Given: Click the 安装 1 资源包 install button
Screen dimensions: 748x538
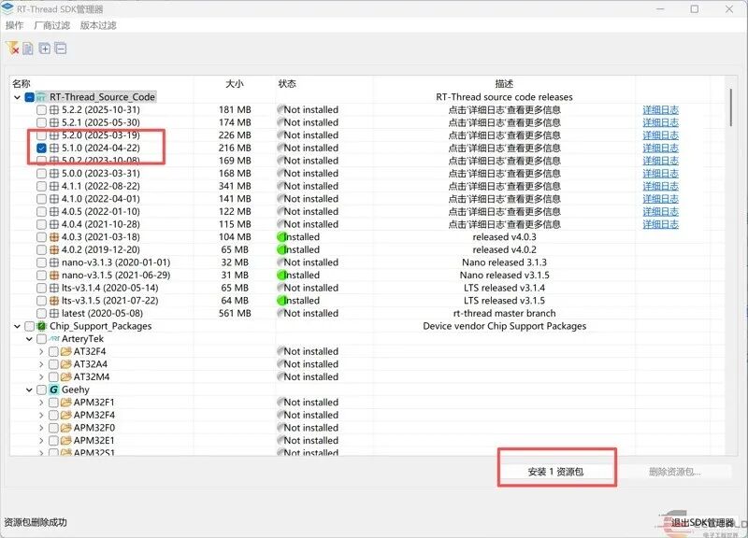Looking at the screenshot, I should [555, 472].
